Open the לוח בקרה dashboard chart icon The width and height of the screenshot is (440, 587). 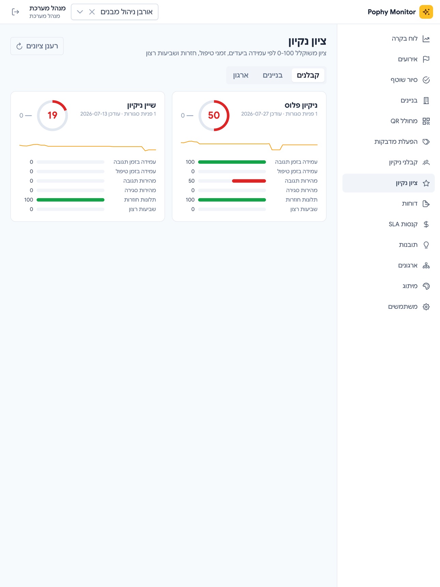(x=426, y=39)
